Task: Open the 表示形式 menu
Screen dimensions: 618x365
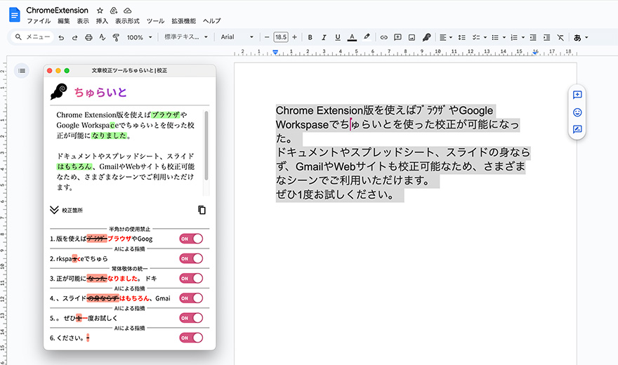Action: 127,21
